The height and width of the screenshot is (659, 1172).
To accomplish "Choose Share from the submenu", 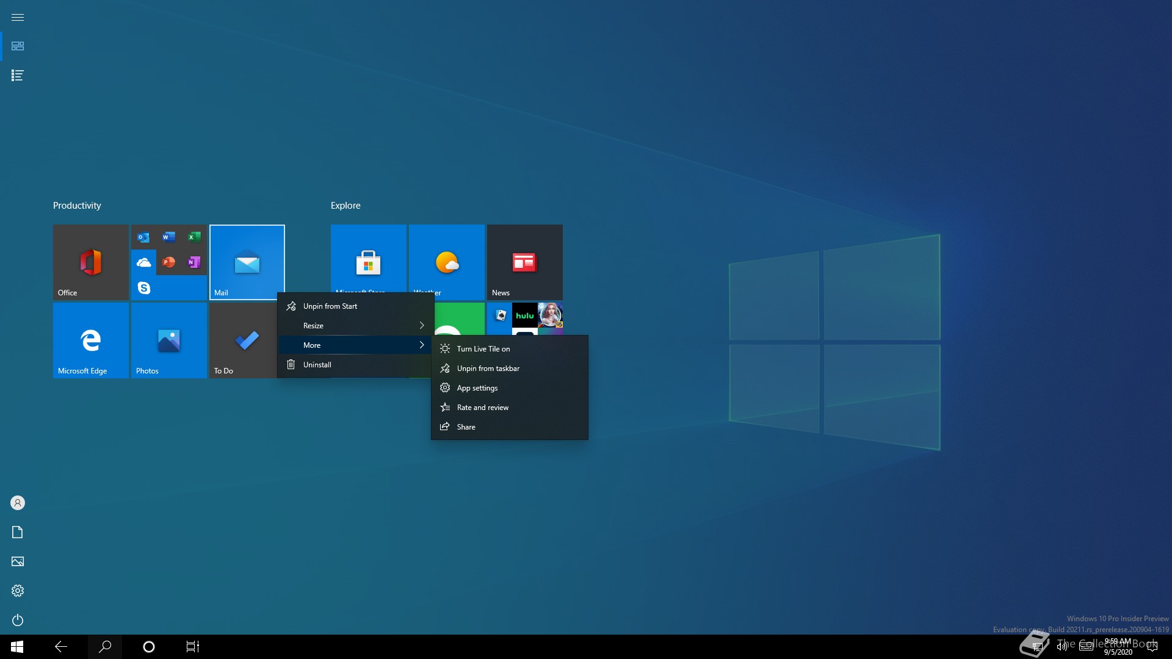I will 510,427.
